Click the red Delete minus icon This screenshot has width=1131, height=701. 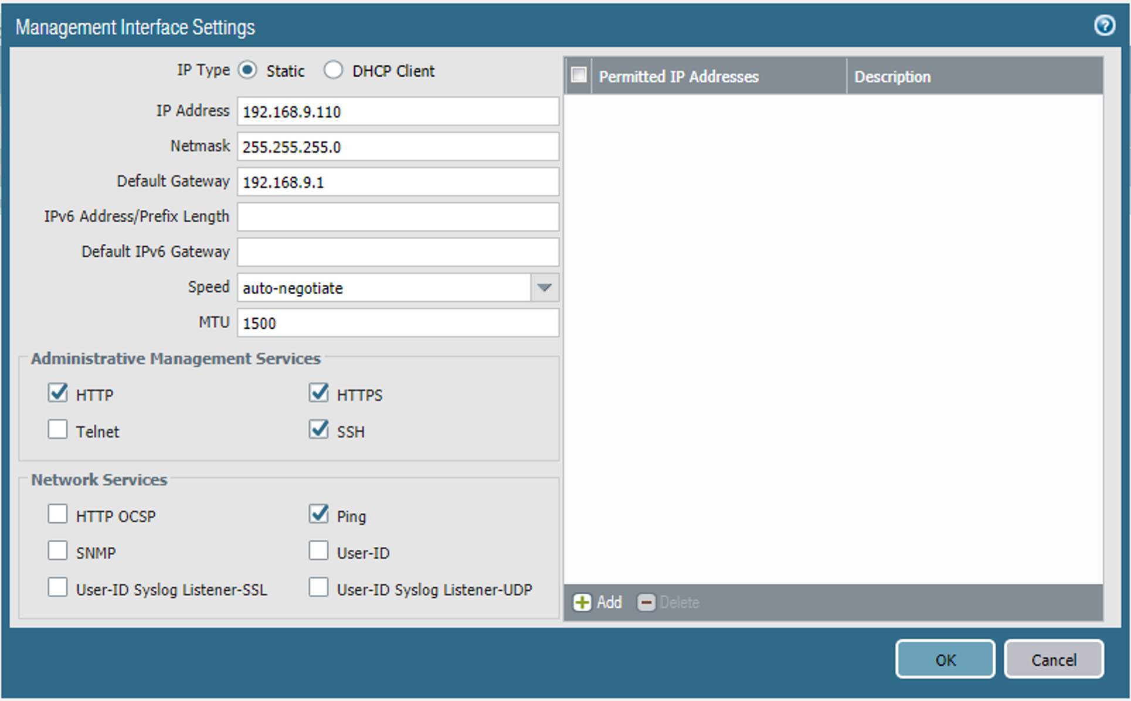tap(647, 603)
